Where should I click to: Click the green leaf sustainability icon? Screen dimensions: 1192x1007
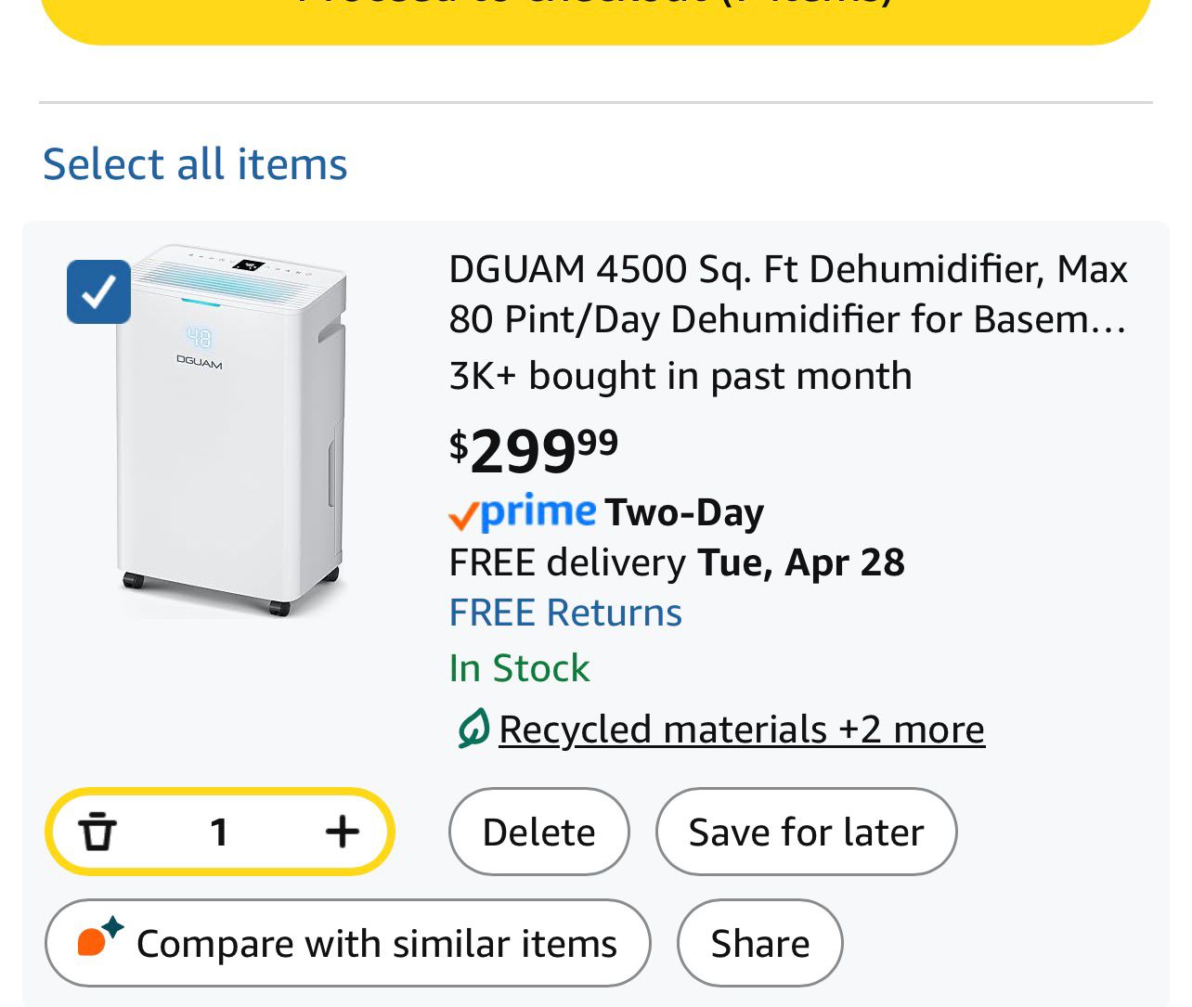pyautogui.click(x=473, y=729)
